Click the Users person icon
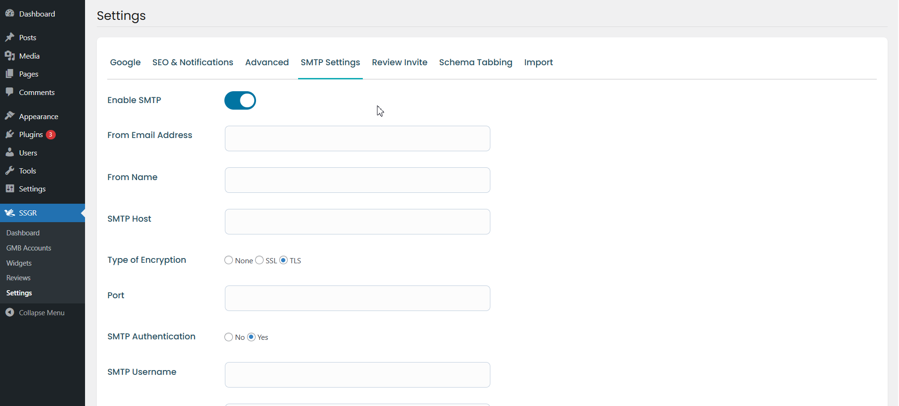This screenshot has width=899, height=406. tap(9, 153)
